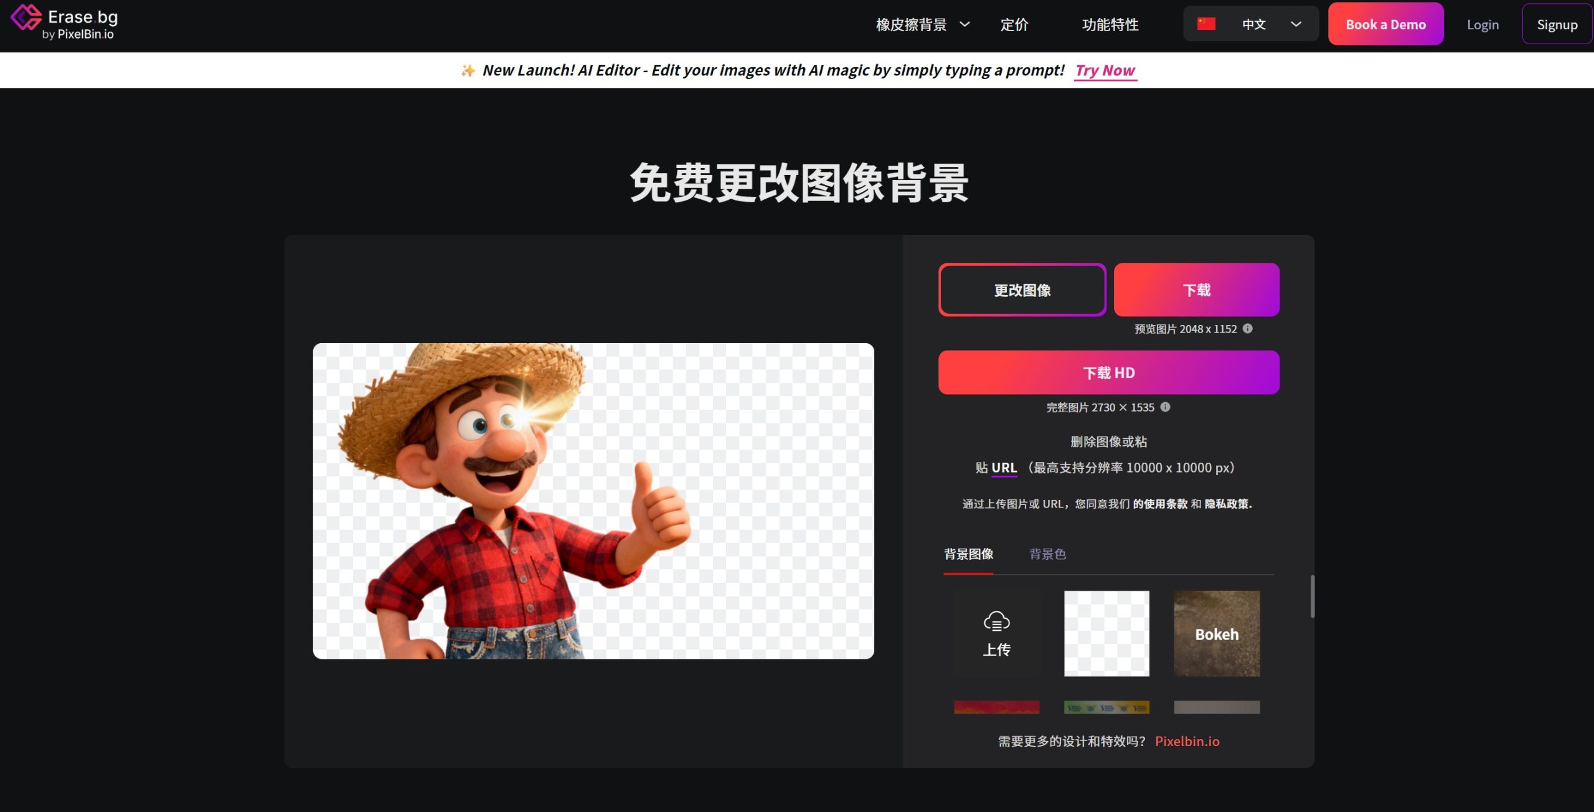This screenshot has height=812, width=1594.
Task: Select the 更改图像 toggle option
Action: (1022, 289)
